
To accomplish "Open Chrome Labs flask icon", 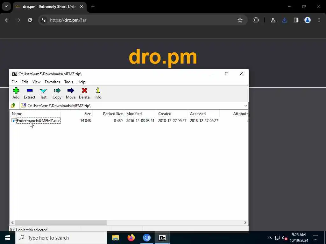I will pyautogui.click(x=273, y=20).
